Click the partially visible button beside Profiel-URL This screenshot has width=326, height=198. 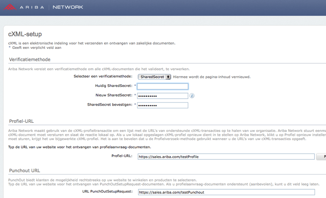pyautogui.click(x=321, y=156)
